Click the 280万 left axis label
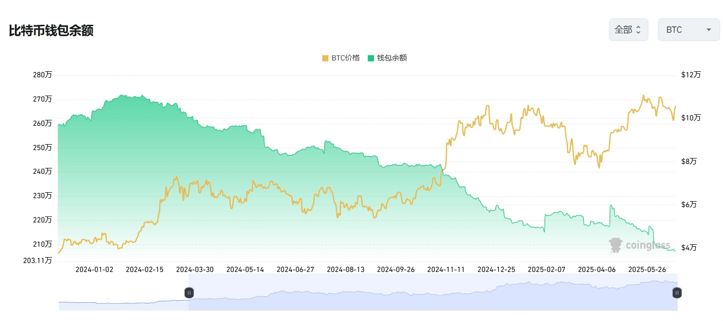723x321 pixels. (x=42, y=75)
